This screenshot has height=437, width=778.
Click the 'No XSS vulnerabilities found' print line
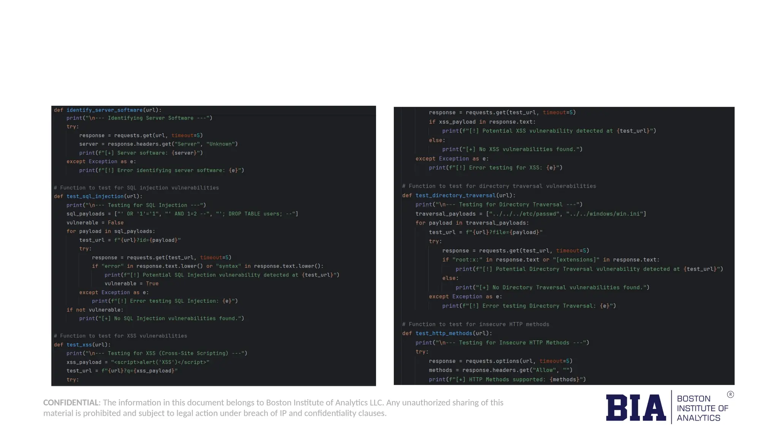point(512,149)
